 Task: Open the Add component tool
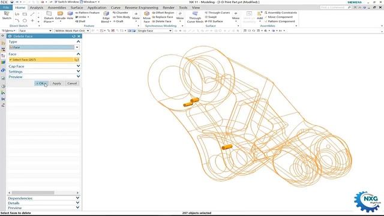click(x=260, y=16)
